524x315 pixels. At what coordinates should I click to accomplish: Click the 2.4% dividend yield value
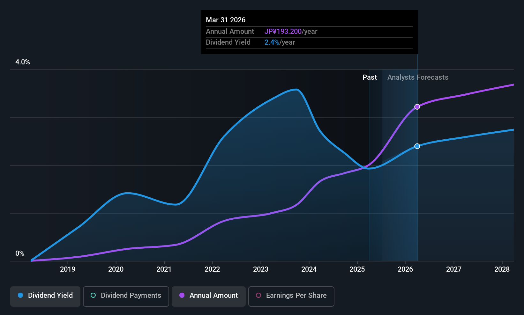click(x=272, y=42)
